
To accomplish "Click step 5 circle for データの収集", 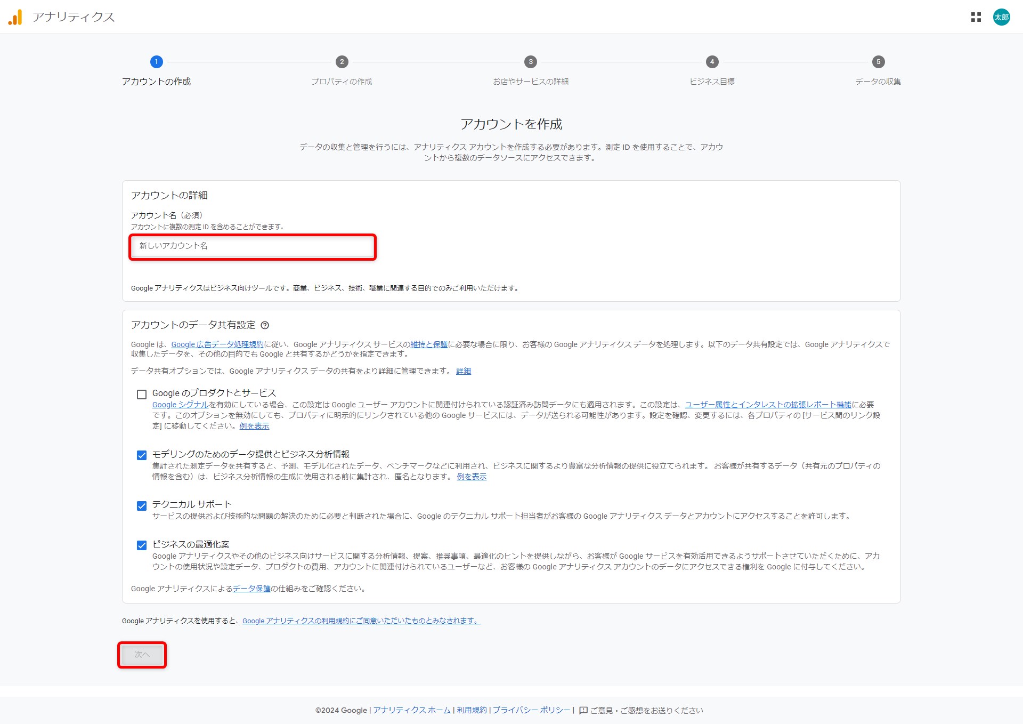I will (878, 62).
